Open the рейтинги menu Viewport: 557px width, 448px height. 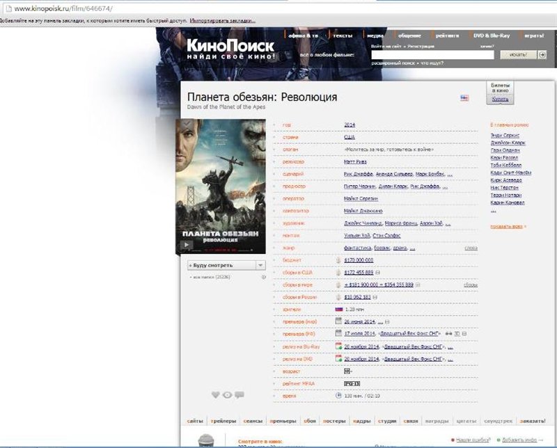click(447, 35)
